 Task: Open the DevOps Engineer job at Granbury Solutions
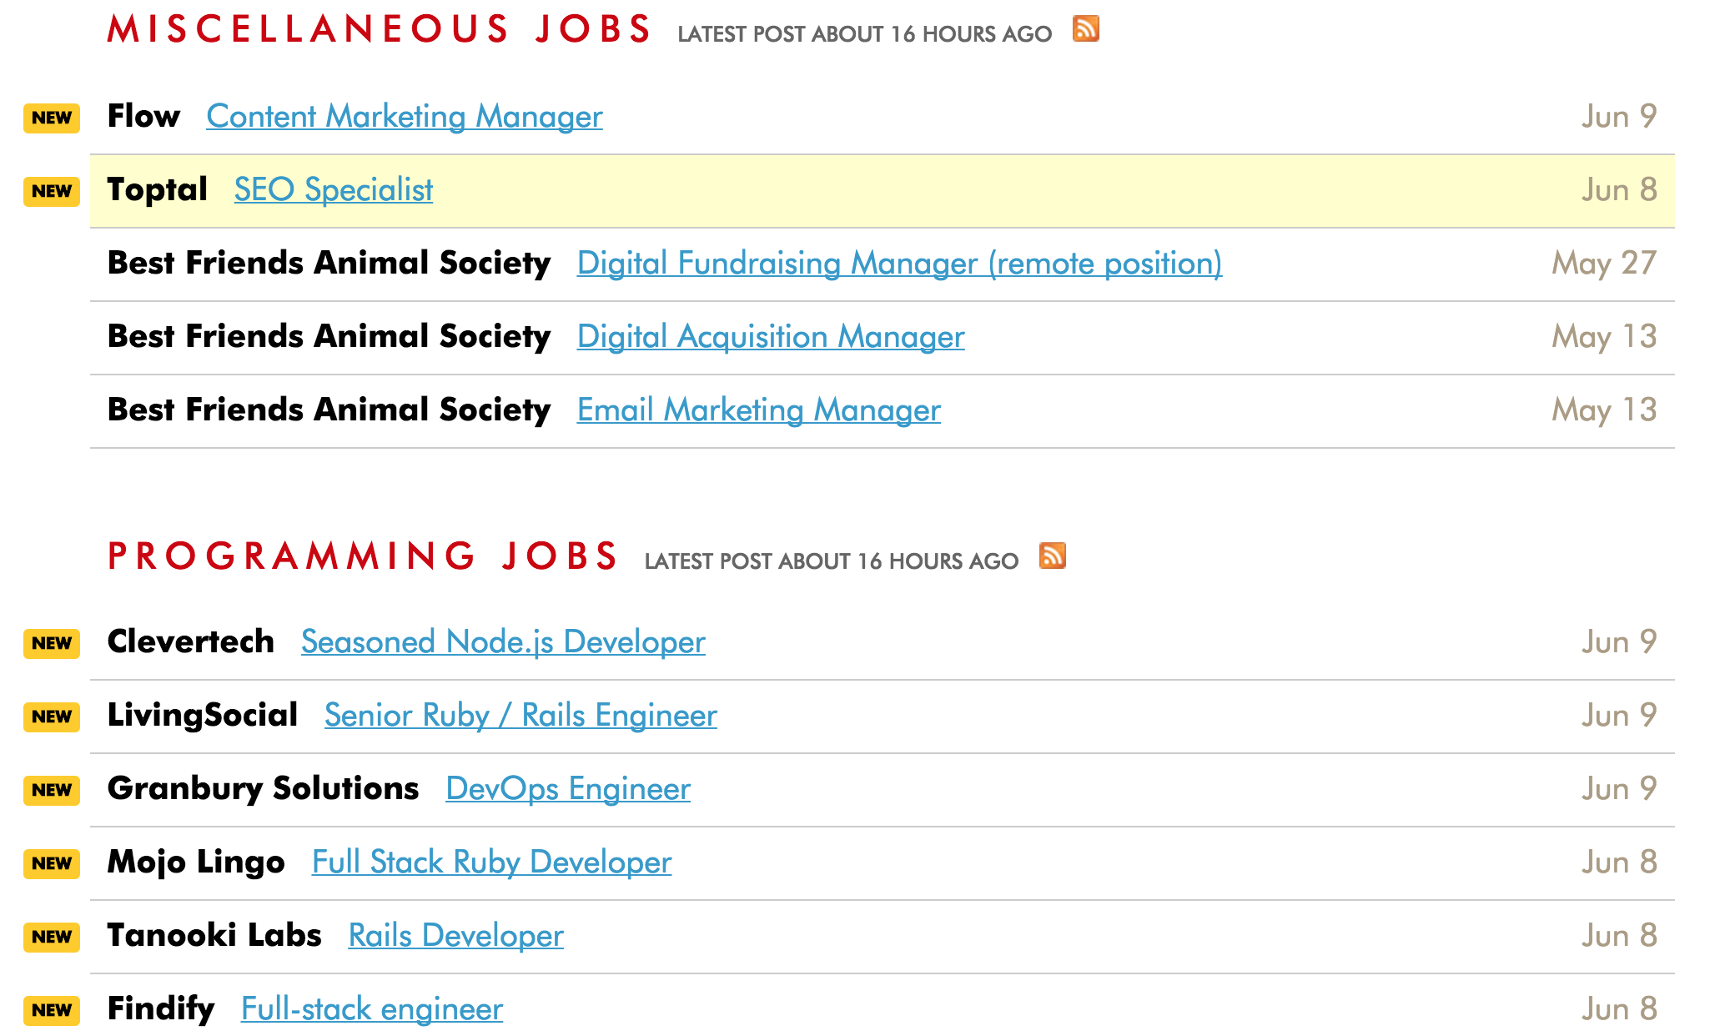tap(568, 789)
